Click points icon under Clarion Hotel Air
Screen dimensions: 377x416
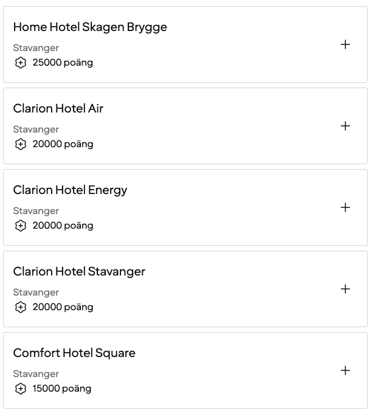(21, 144)
